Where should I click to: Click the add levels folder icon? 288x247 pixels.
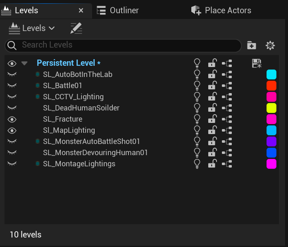click(x=251, y=46)
